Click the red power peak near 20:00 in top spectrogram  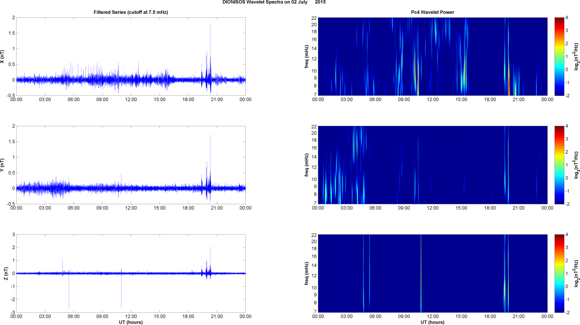(x=509, y=84)
